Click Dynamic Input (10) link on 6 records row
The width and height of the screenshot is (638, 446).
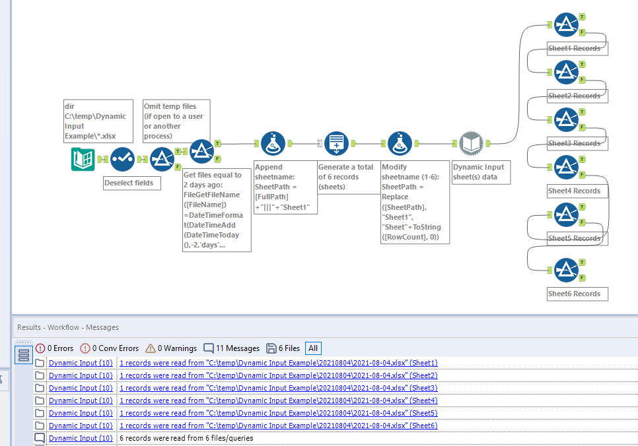(81, 438)
